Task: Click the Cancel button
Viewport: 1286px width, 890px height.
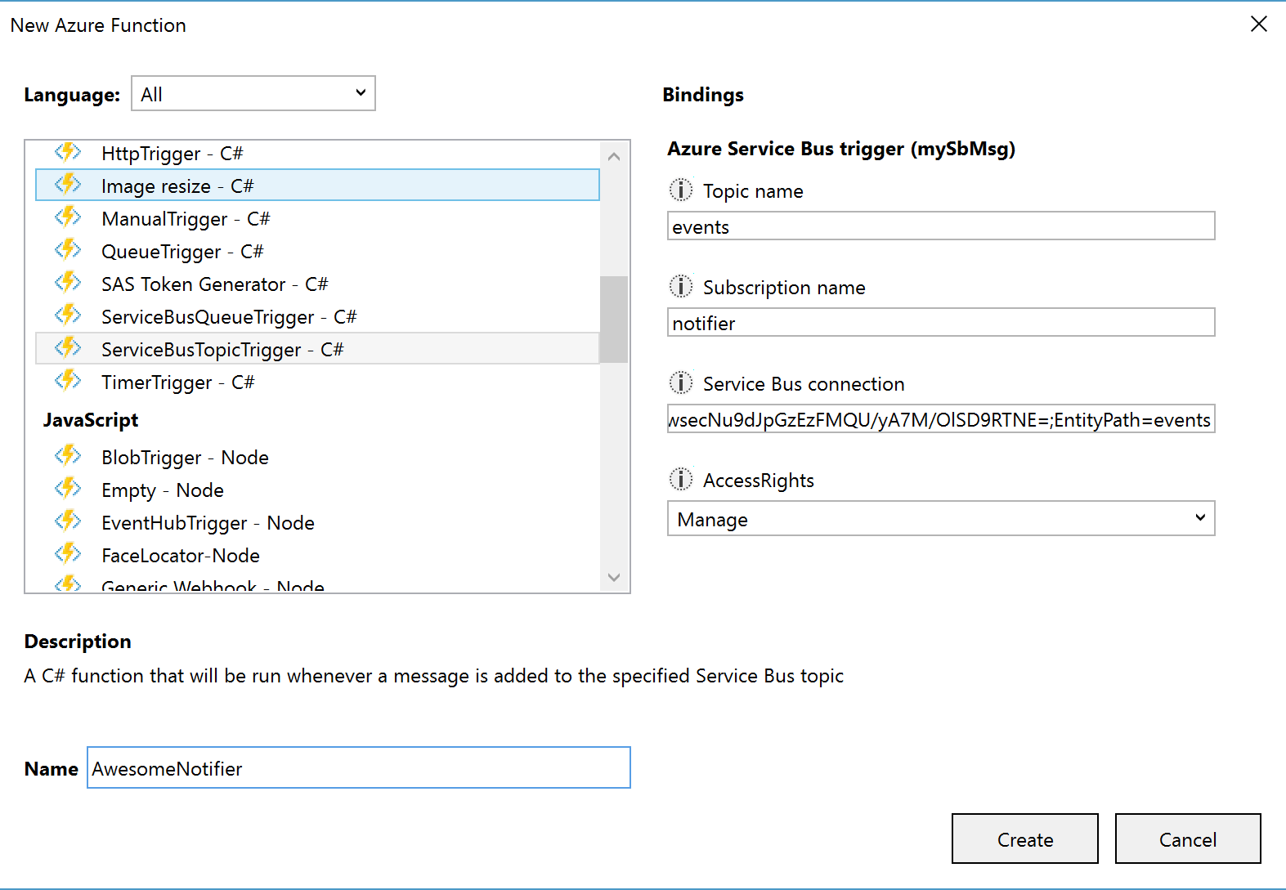Action: tap(1188, 839)
